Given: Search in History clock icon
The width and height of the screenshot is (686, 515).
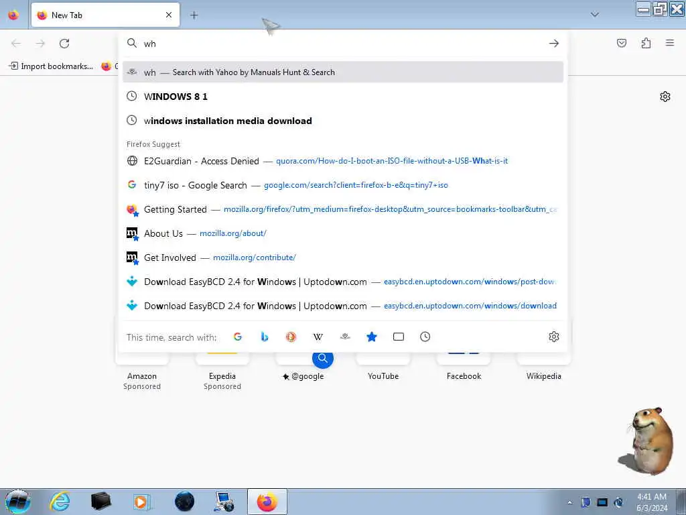Looking at the screenshot, I should (x=425, y=337).
